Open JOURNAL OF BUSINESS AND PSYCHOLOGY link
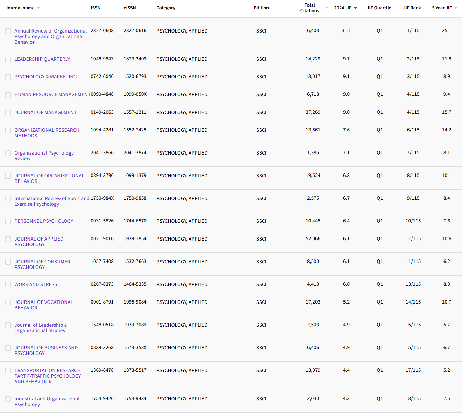Viewport: 462px width, 413px height. point(46,350)
